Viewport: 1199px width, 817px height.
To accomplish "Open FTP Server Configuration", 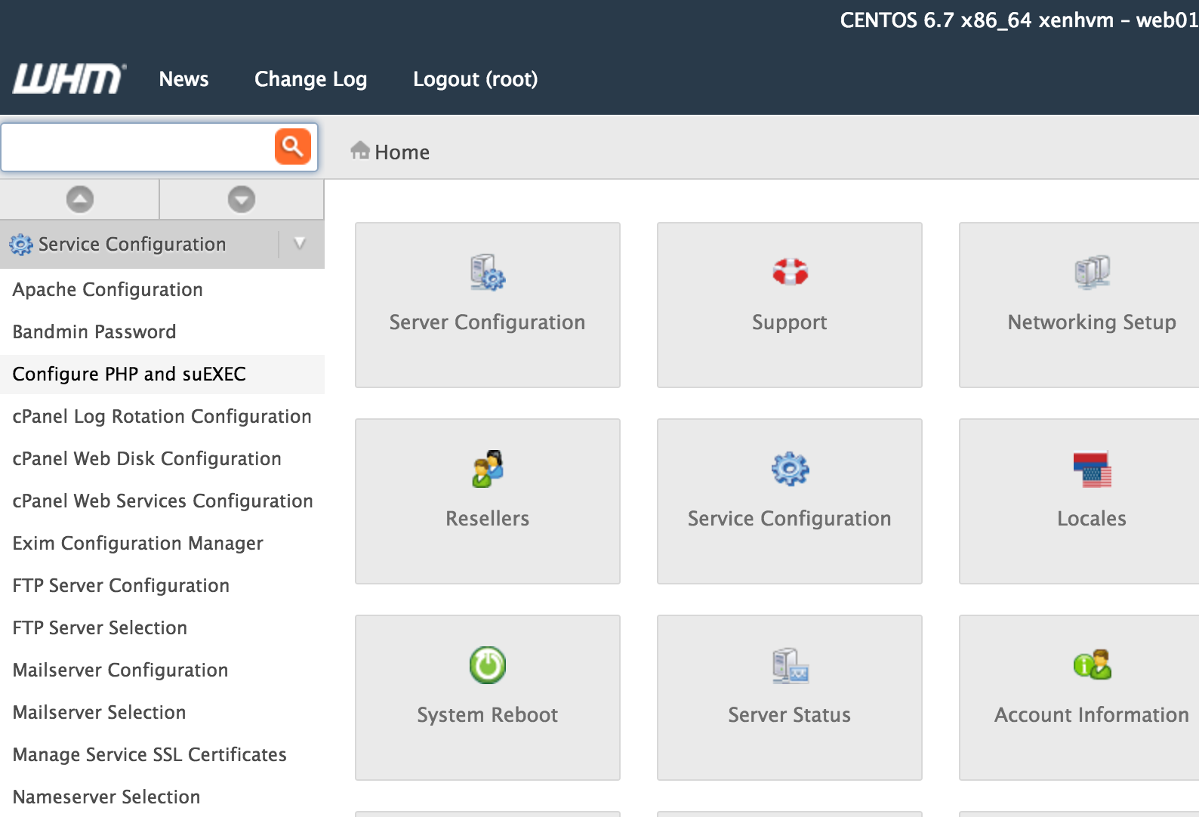I will [x=121, y=585].
